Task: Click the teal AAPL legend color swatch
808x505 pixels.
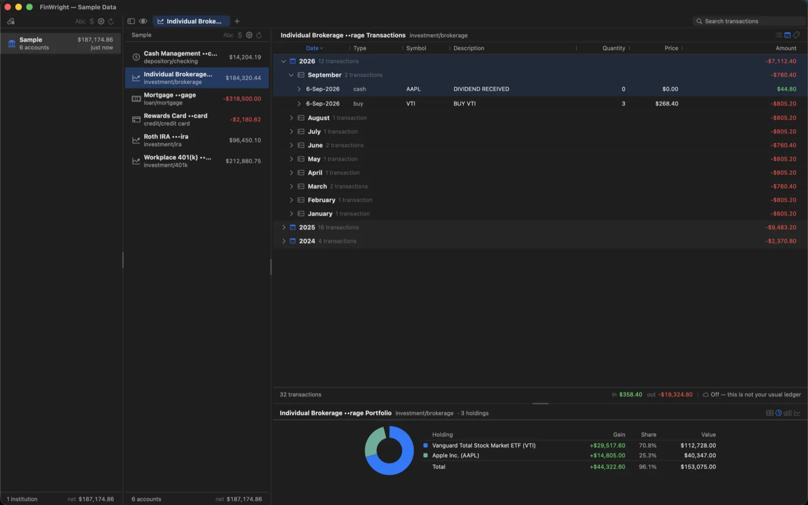Action: [x=425, y=456]
